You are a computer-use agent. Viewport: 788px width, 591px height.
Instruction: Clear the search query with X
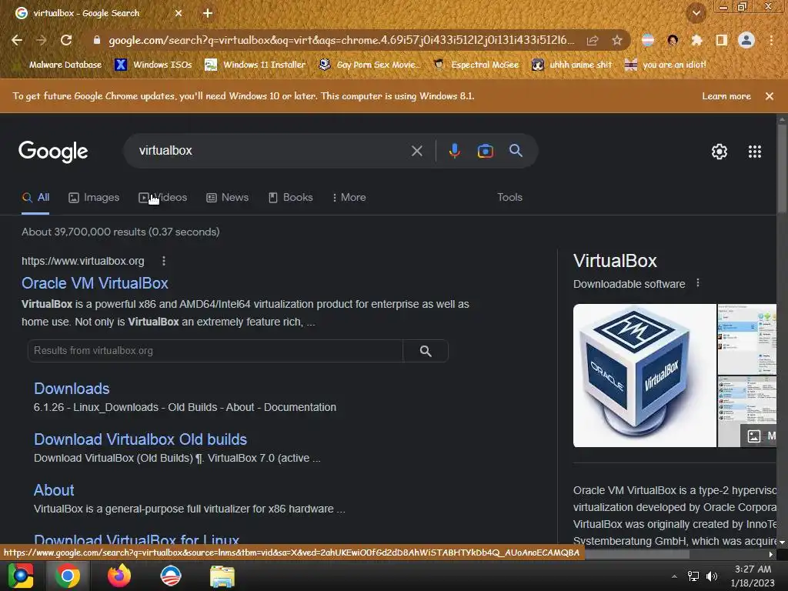click(x=416, y=151)
